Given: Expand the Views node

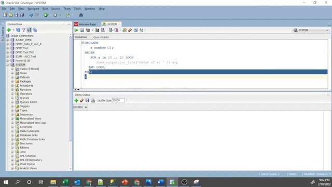Looking at the screenshot, I should (12, 73).
